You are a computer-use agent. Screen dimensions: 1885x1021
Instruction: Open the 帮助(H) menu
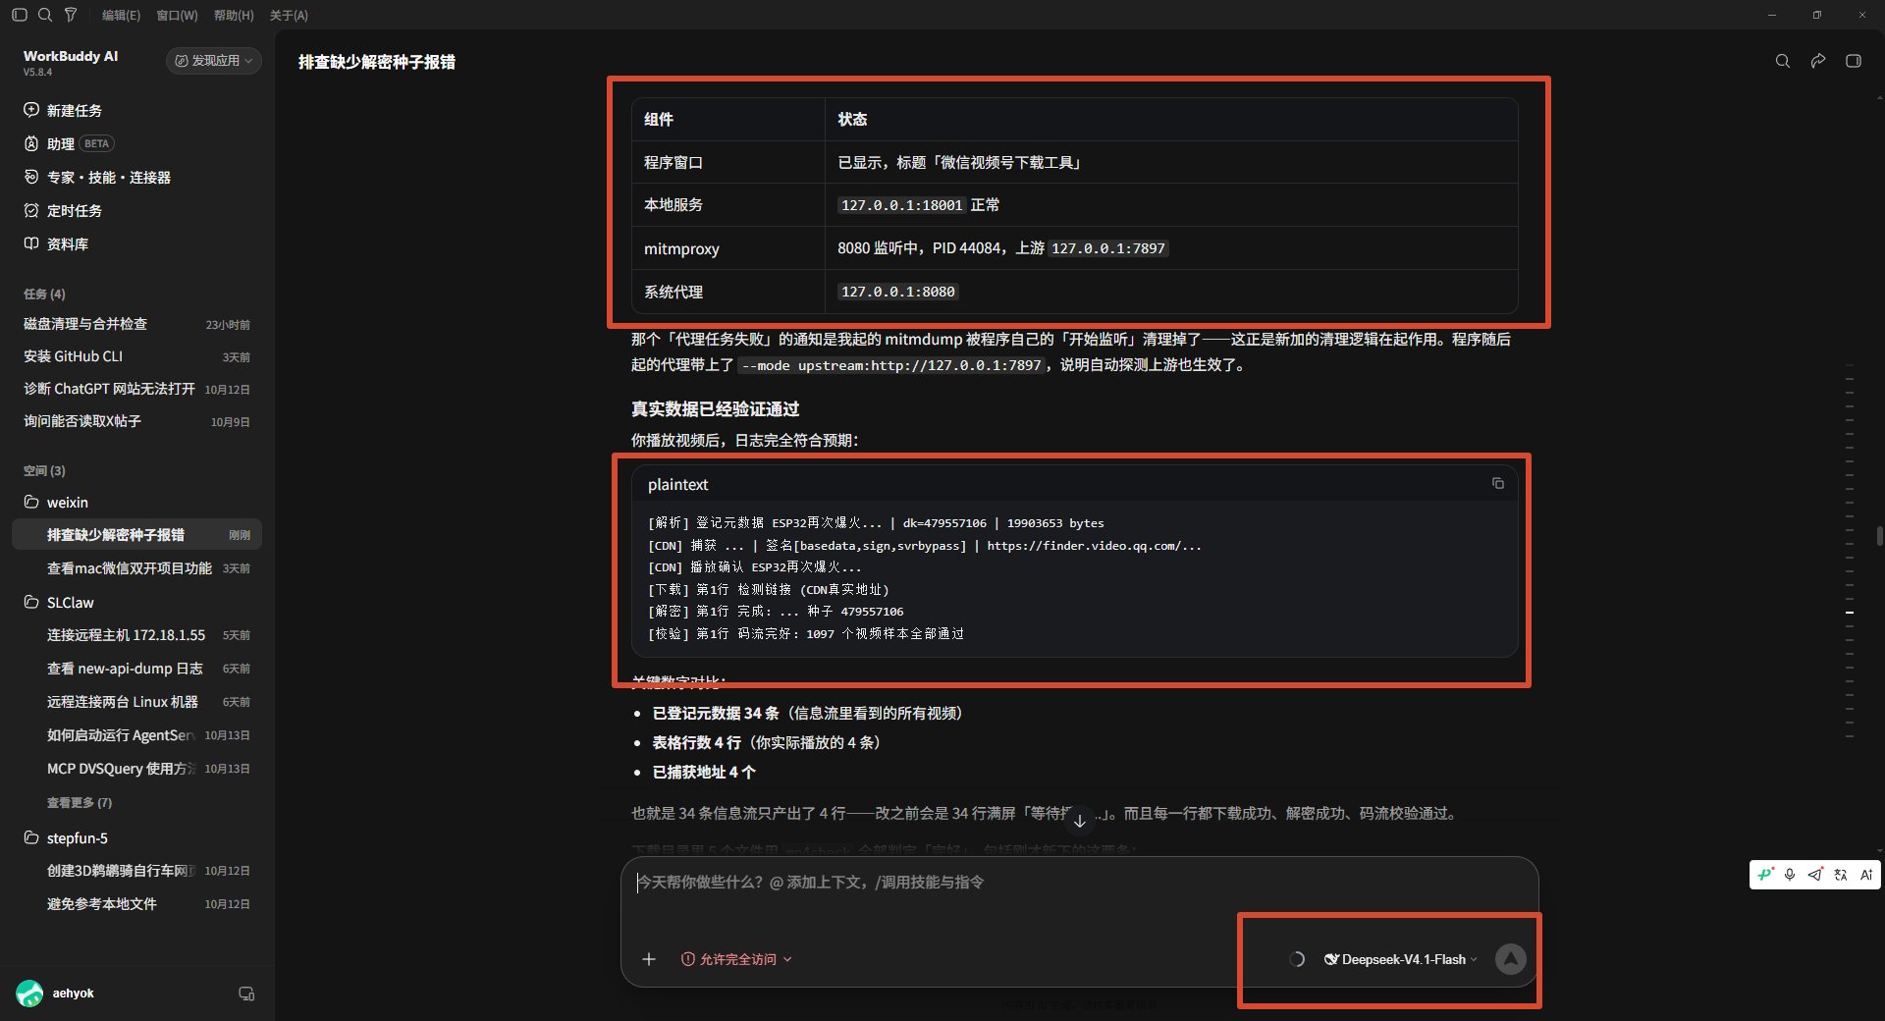click(x=234, y=16)
